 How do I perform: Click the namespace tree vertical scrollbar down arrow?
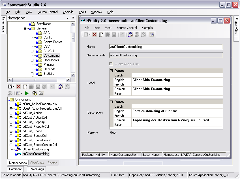[x=73, y=75]
